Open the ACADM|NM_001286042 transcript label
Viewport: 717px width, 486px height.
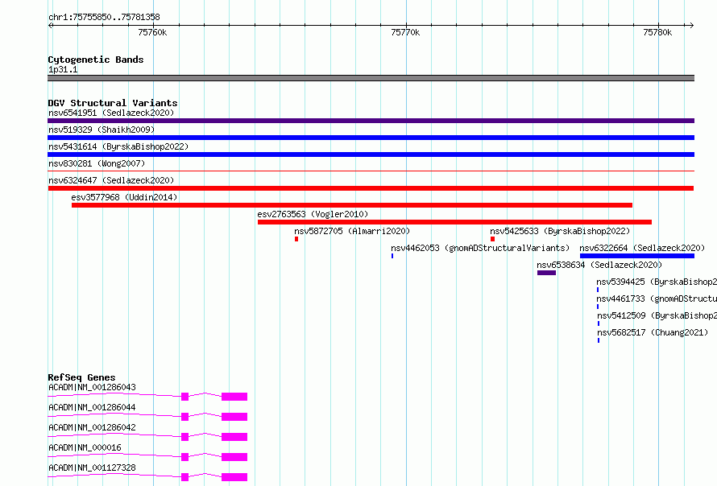pos(92,427)
